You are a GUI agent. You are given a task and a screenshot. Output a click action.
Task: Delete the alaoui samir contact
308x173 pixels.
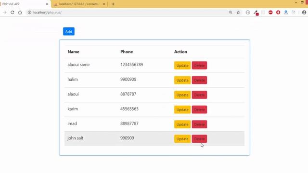click(199, 65)
